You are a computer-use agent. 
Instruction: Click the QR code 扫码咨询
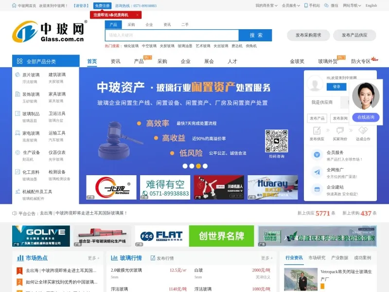(x=277, y=141)
